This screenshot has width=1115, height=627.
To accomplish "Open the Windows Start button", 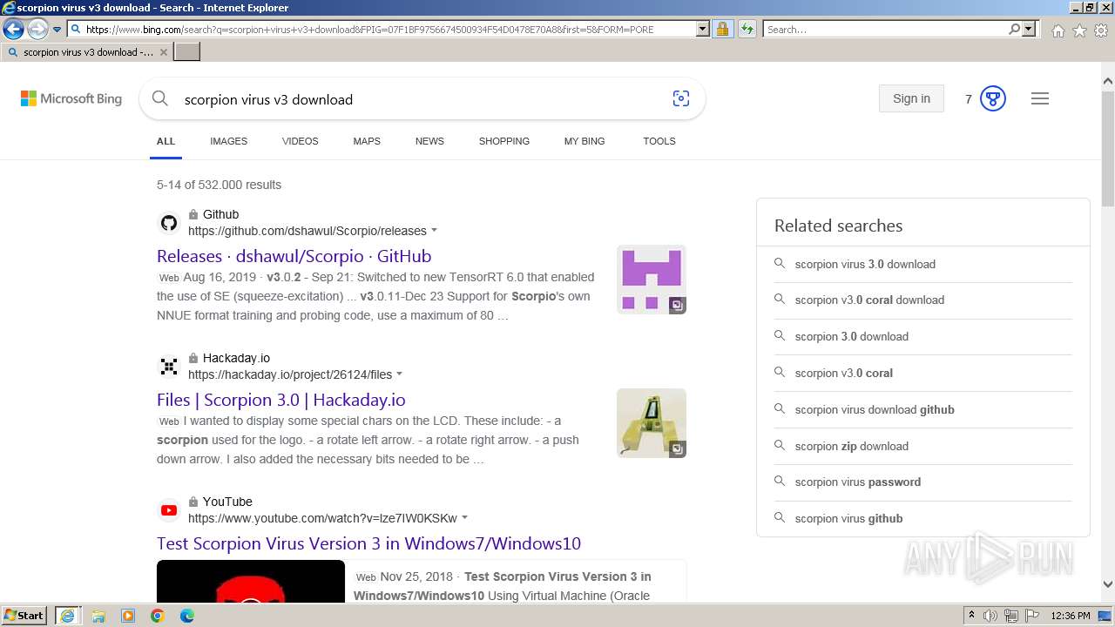I will (24, 616).
